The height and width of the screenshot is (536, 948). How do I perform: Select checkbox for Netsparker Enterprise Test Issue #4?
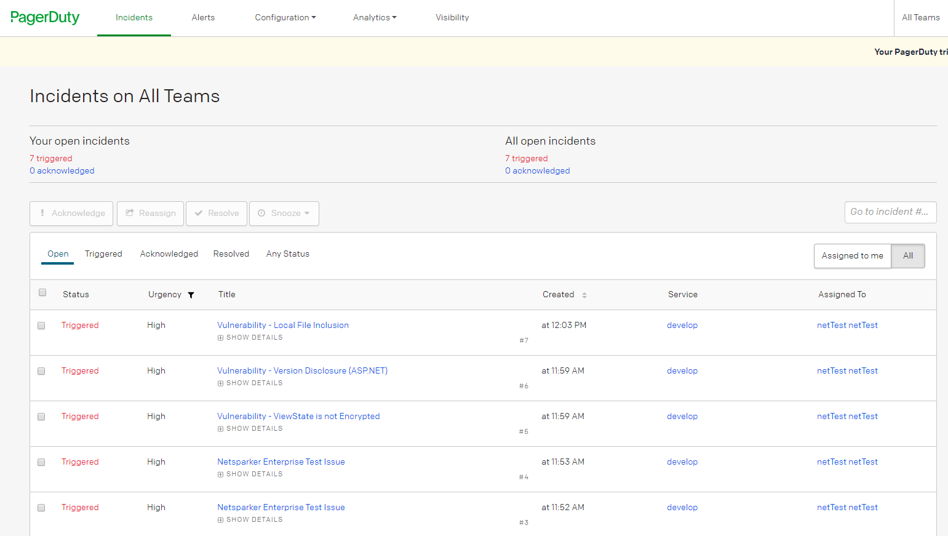(x=41, y=462)
